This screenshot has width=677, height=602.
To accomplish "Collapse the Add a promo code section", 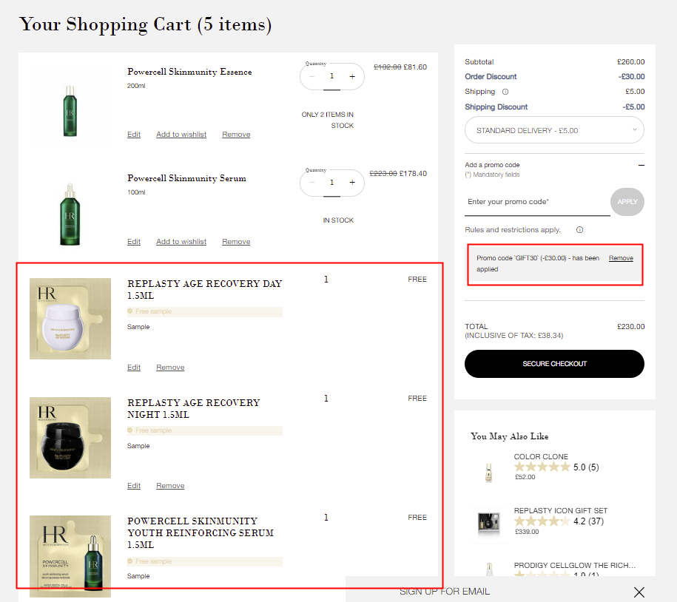I will tap(641, 165).
